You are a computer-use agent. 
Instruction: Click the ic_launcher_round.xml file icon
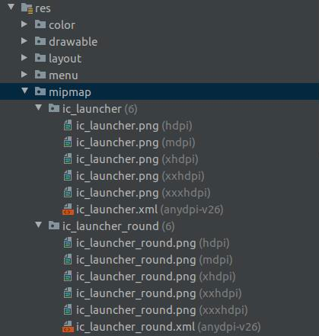tap(68, 327)
